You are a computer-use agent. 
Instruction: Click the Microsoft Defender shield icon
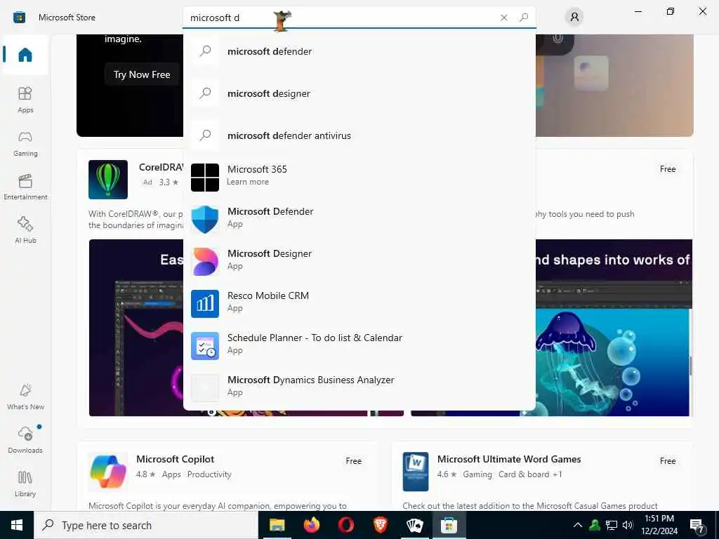[x=205, y=220]
